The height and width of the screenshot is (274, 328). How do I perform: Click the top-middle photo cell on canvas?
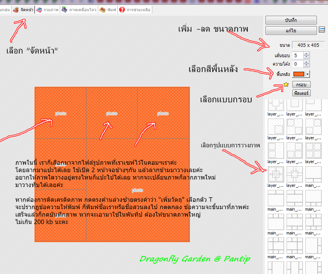[112, 113]
